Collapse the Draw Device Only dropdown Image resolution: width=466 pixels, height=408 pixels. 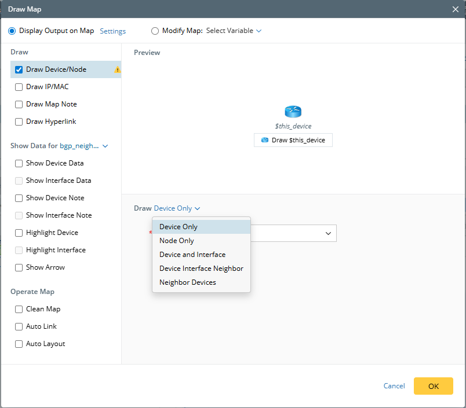pos(177,208)
